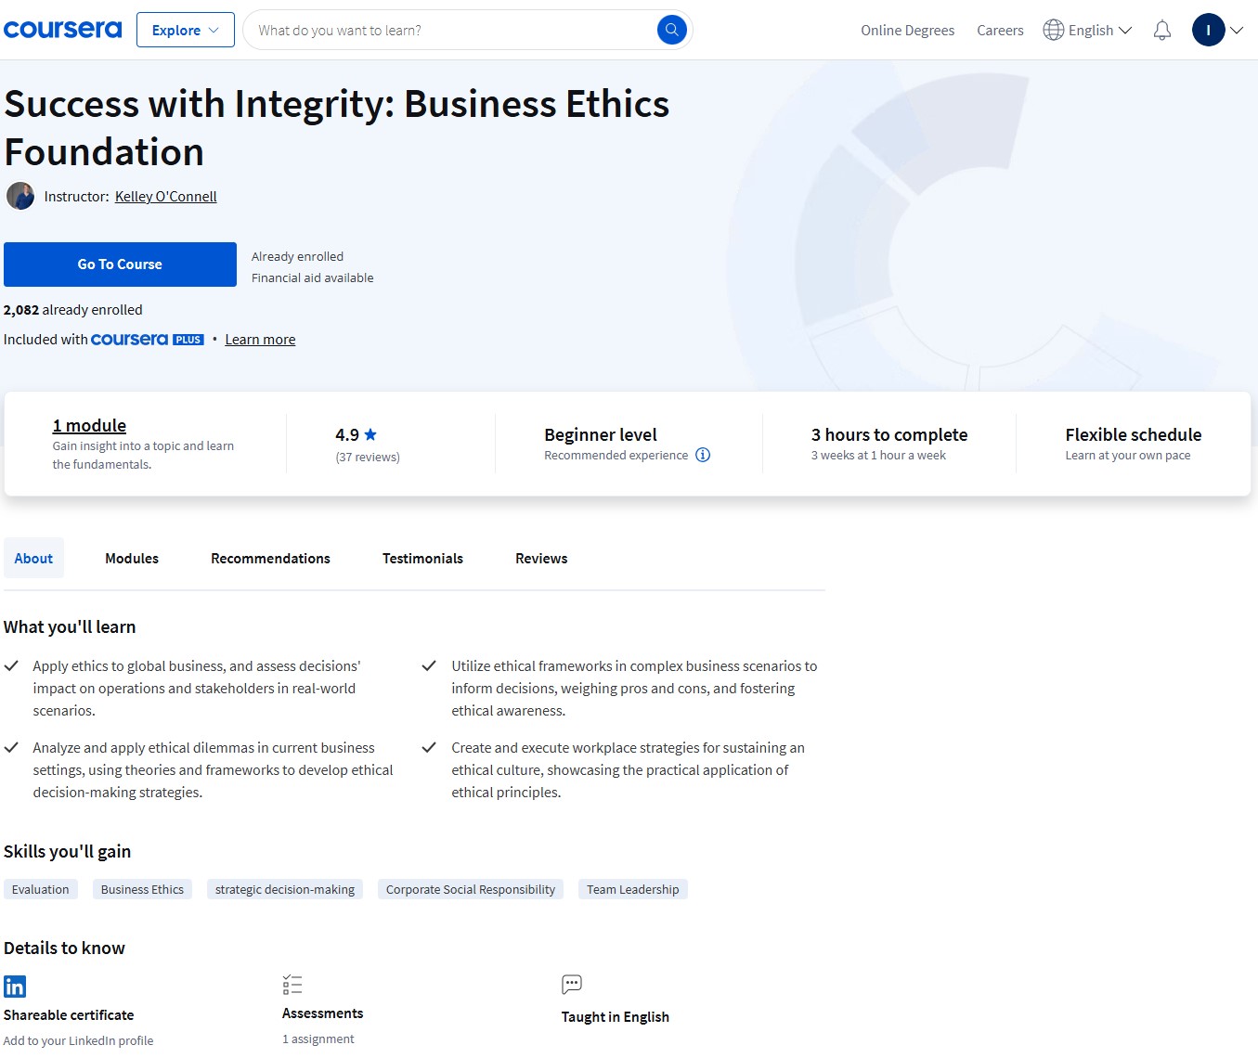Click the Go To Course button
Viewport: 1258px width, 1058px height.
click(x=120, y=264)
